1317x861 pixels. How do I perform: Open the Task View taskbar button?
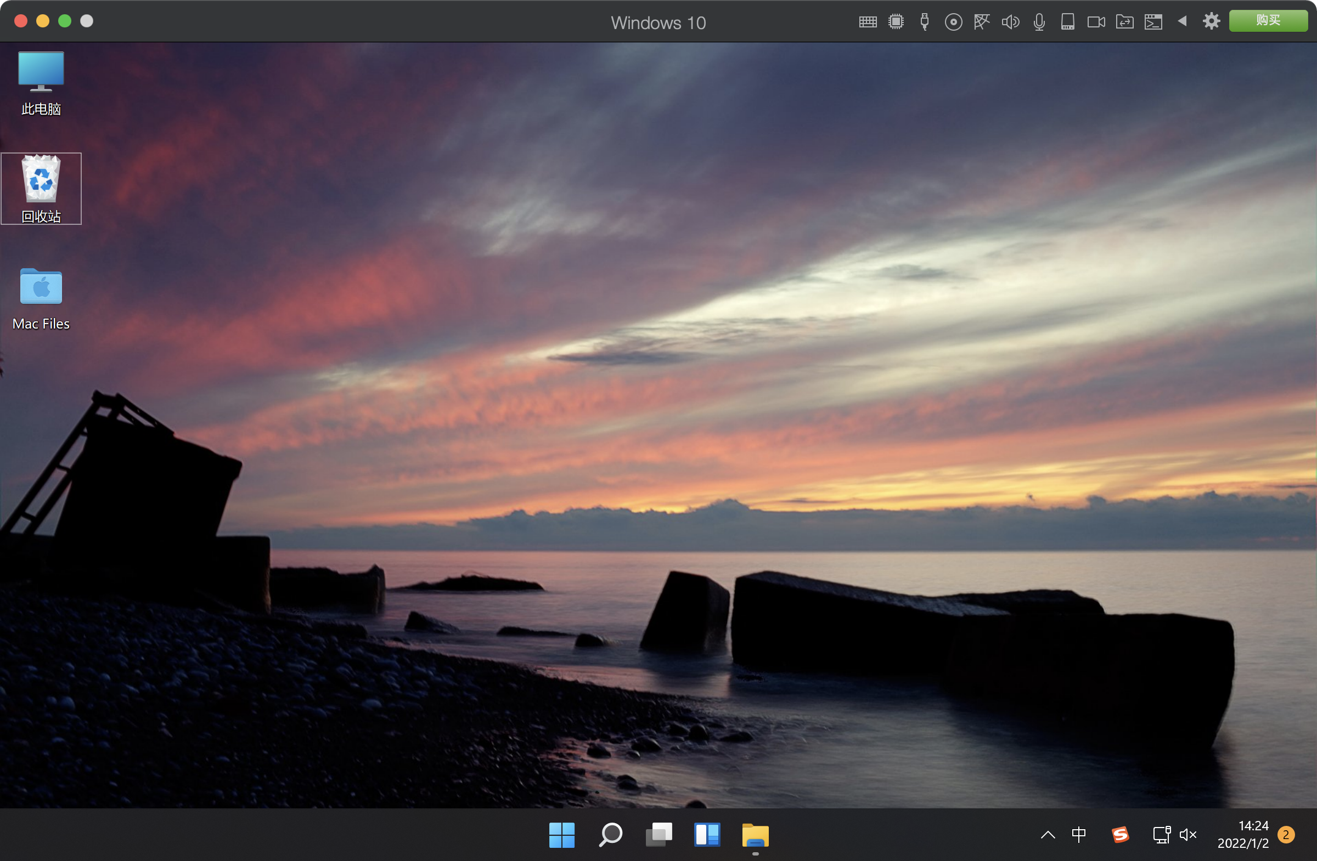(x=658, y=835)
